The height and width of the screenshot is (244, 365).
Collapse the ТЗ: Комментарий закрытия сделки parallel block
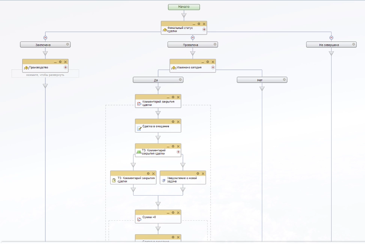168,146
